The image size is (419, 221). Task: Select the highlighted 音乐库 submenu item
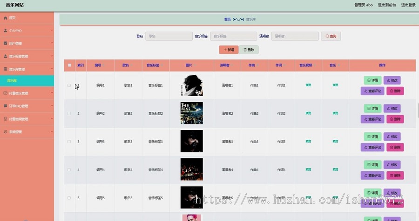pos(27,80)
